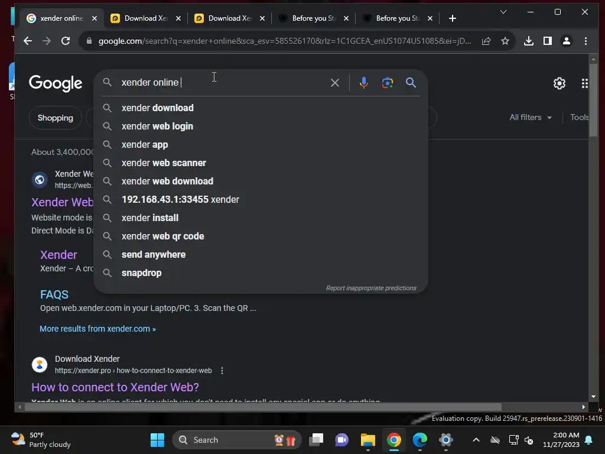Open the Chrome profile icon

[567, 41]
